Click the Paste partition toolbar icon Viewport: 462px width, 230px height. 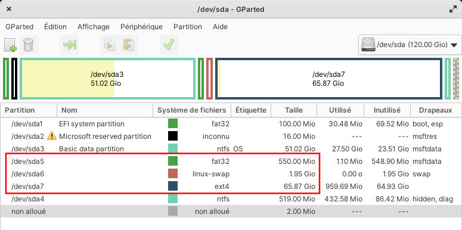[128, 45]
